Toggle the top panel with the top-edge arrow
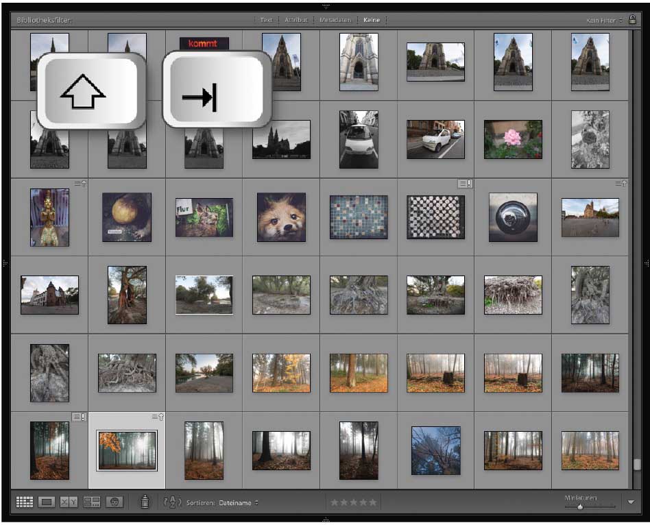Viewport: 650px width, 525px height. tap(326, 6)
